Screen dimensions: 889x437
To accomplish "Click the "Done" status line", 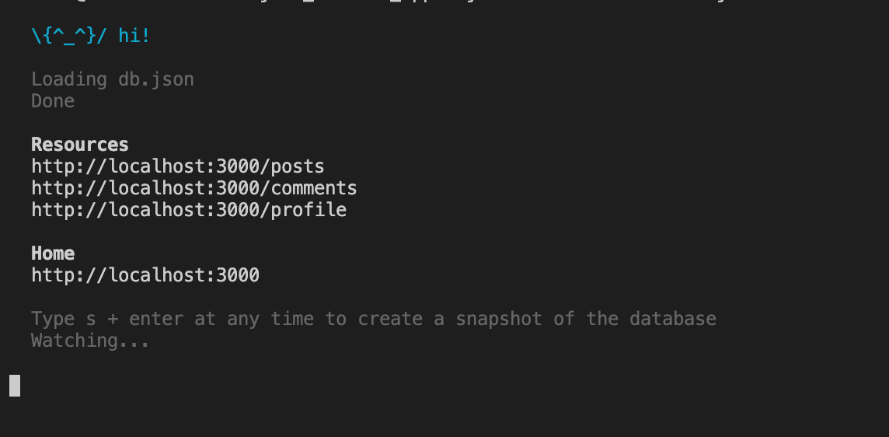I will pos(53,101).
